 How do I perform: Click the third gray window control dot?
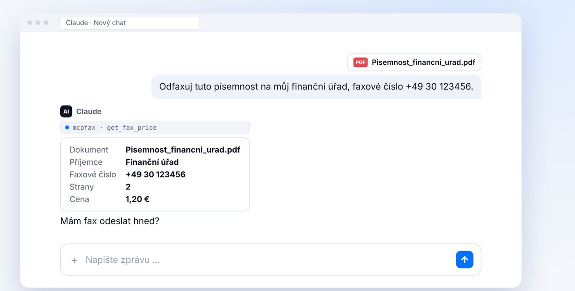pos(46,23)
